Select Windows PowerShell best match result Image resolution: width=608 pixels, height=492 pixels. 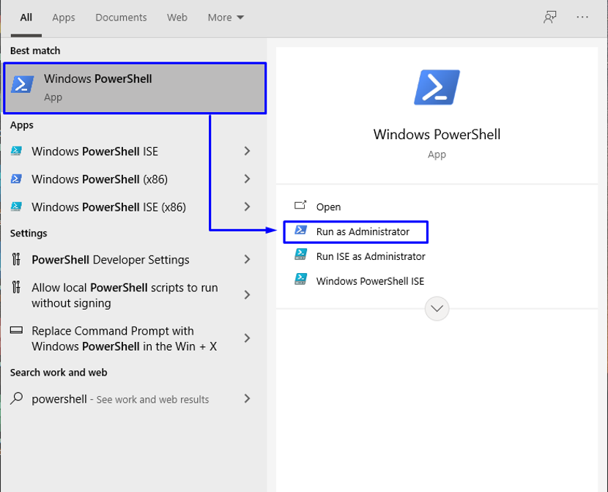point(135,89)
